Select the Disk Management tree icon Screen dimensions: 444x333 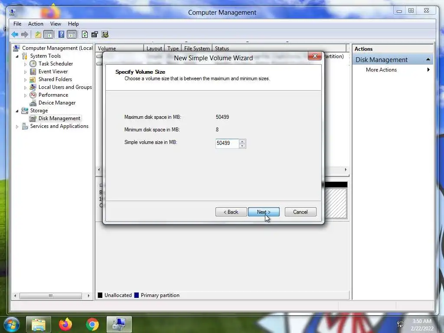point(33,118)
